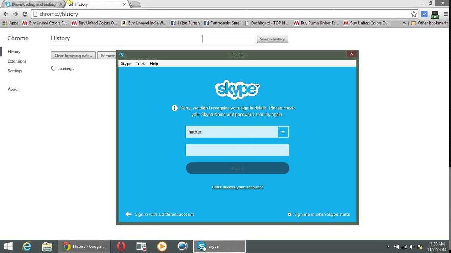
Task: Click the Skype logo
Action: 237,90
